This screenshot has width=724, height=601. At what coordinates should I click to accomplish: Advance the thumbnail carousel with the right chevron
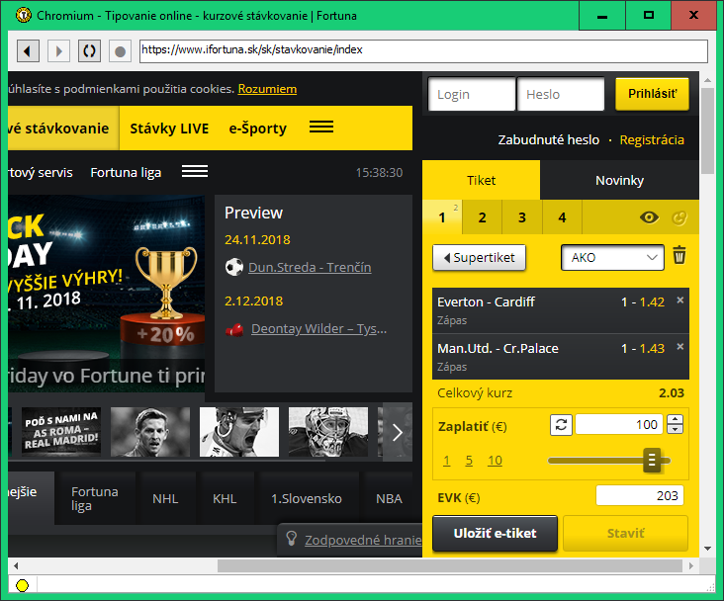(398, 432)
